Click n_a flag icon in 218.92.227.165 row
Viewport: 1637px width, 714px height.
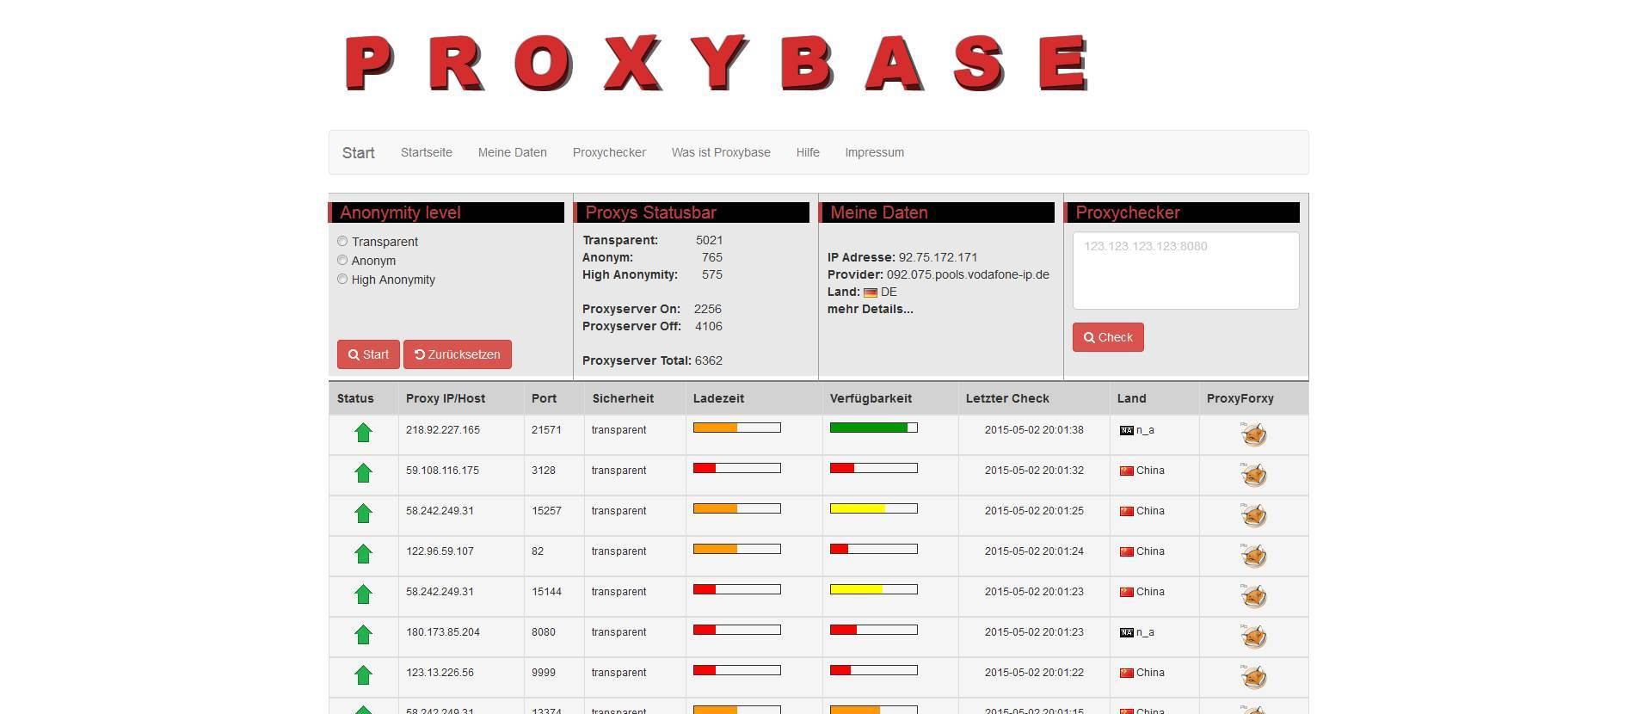pos(1126,430)
